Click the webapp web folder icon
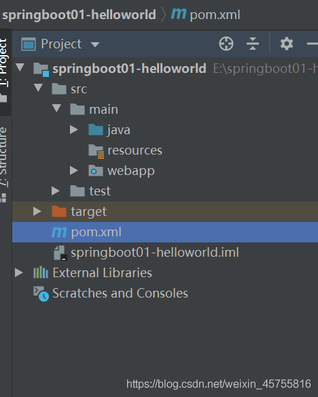Screen dimensions: 318x397 pyautogui.click(x=96, y=170)
